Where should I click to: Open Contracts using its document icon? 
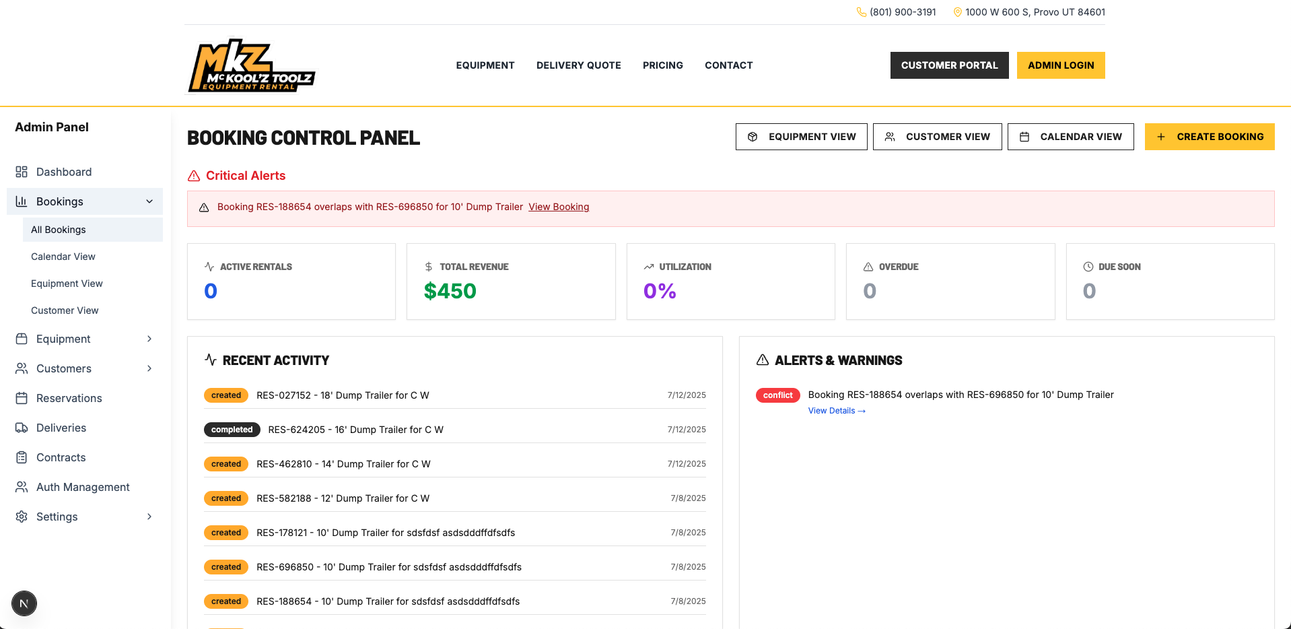tap(22, 457)
